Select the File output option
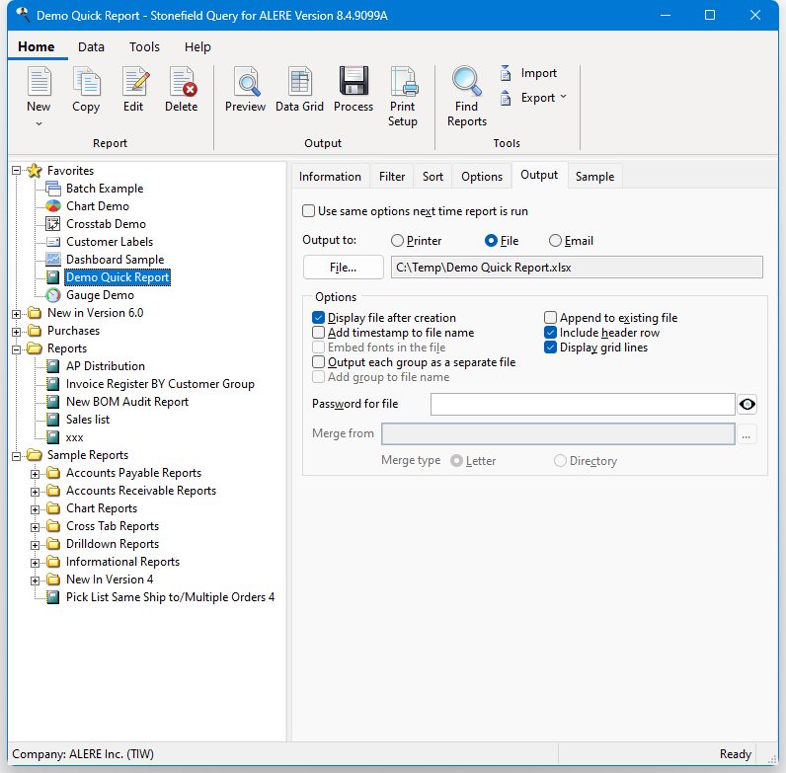The height and width of the screenshot is (773, 786). coord(491,241)
